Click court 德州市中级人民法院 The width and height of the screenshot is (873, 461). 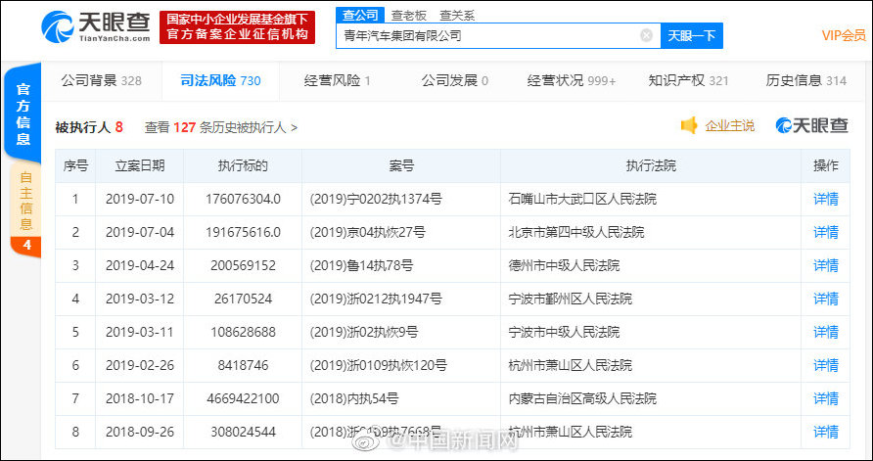(564, 265)
